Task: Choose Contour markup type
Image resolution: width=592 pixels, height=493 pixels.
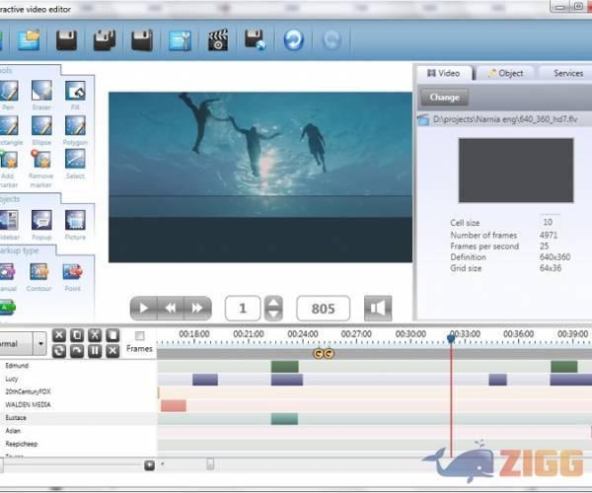Action: click(39, 275)
